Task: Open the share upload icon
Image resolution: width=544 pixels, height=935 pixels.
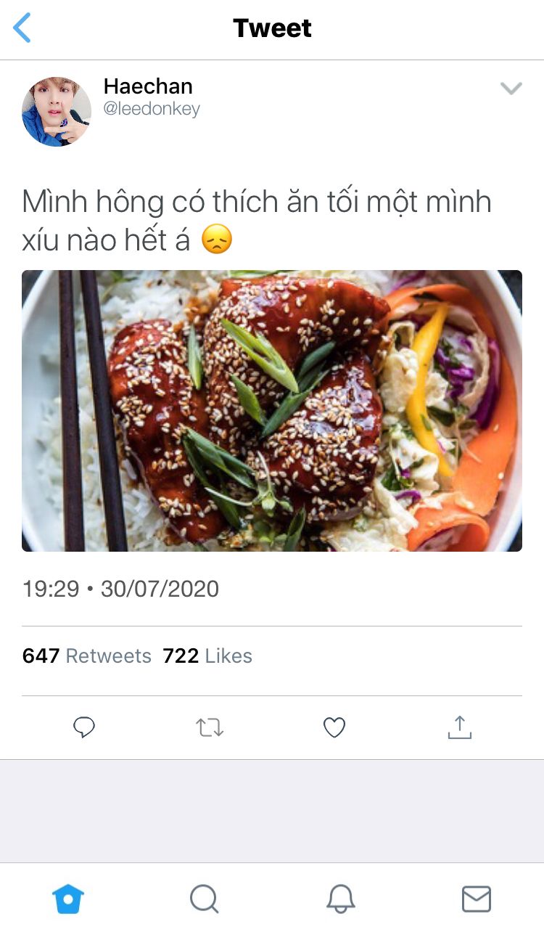Action: point(459,727)
